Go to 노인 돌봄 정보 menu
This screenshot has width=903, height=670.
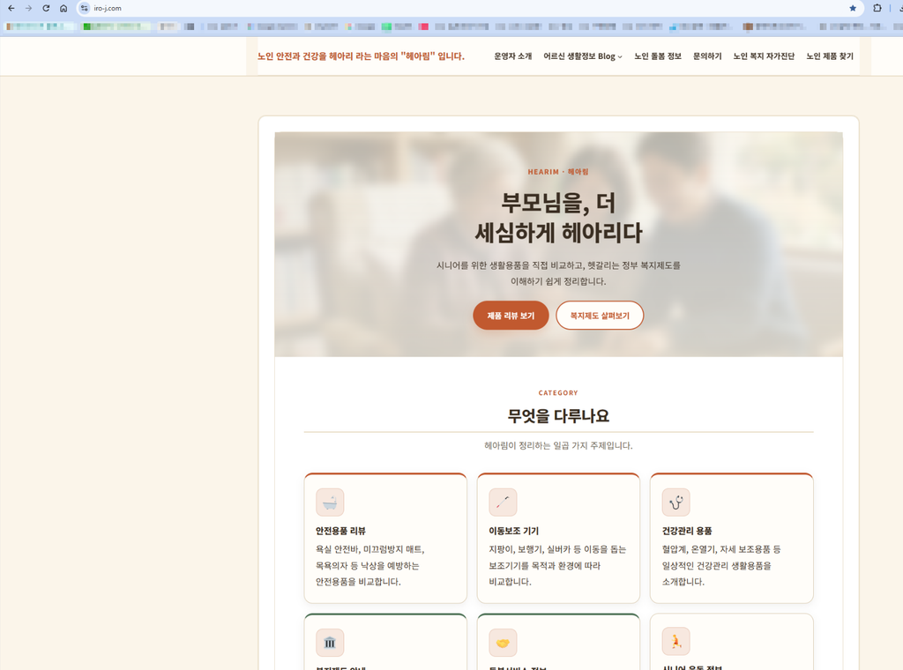[x=658, y=56]
